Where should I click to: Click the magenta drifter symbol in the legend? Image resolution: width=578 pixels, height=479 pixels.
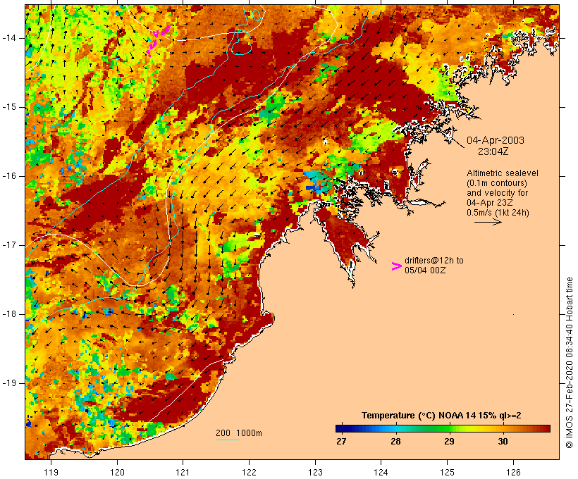tap(396, 266)
